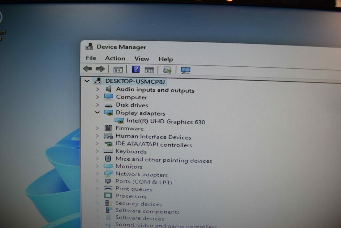Click the Audio inputs and outputs speaker icon

tap(108, 89)
